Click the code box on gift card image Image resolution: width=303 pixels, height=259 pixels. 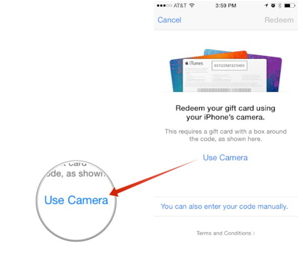pos(229,66)
